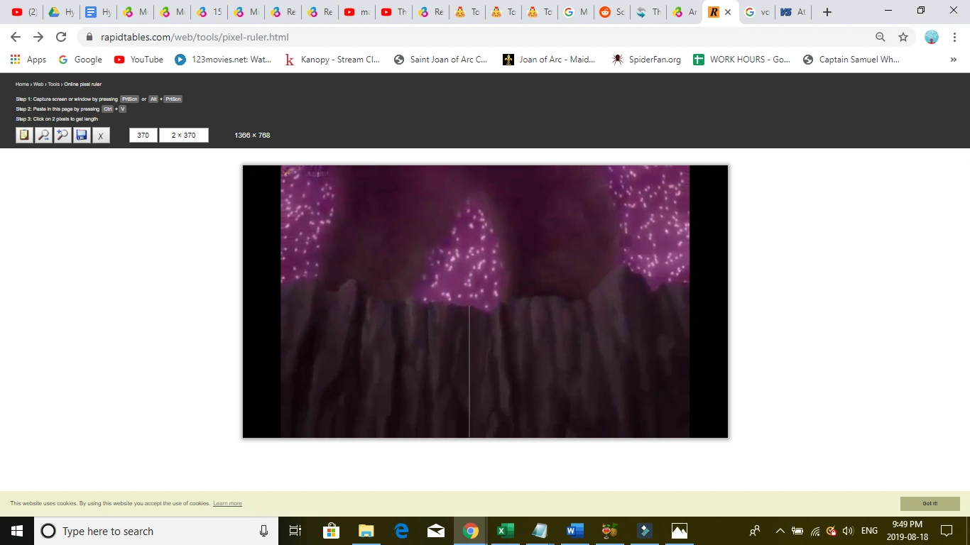Open the Tools breadcrumb link
This screenshot has width=970, height=545.
(x=54, y=84)
